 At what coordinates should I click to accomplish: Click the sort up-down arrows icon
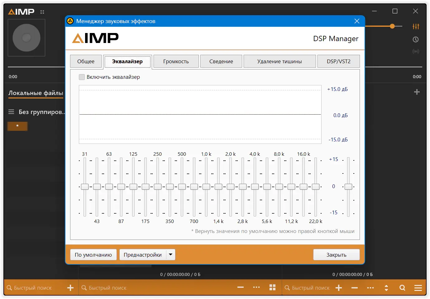386,288
